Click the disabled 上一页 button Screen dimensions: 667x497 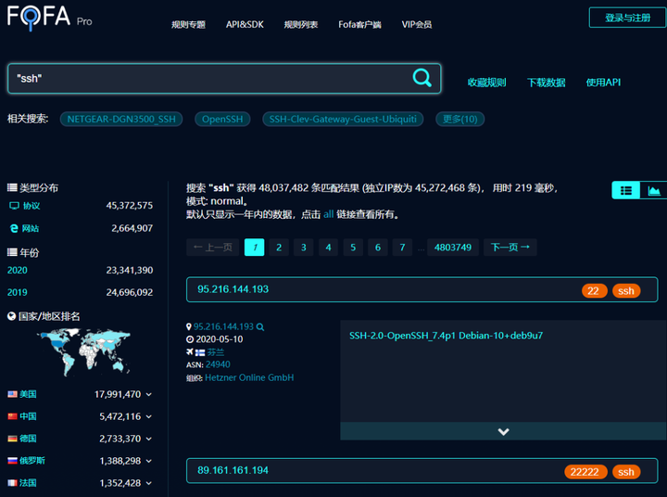click(212, 248)
